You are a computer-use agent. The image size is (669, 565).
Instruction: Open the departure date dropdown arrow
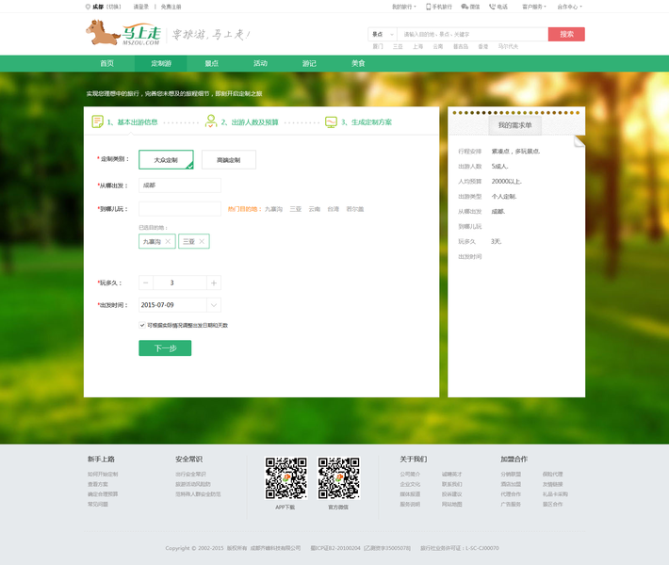(x=214, y=305)
